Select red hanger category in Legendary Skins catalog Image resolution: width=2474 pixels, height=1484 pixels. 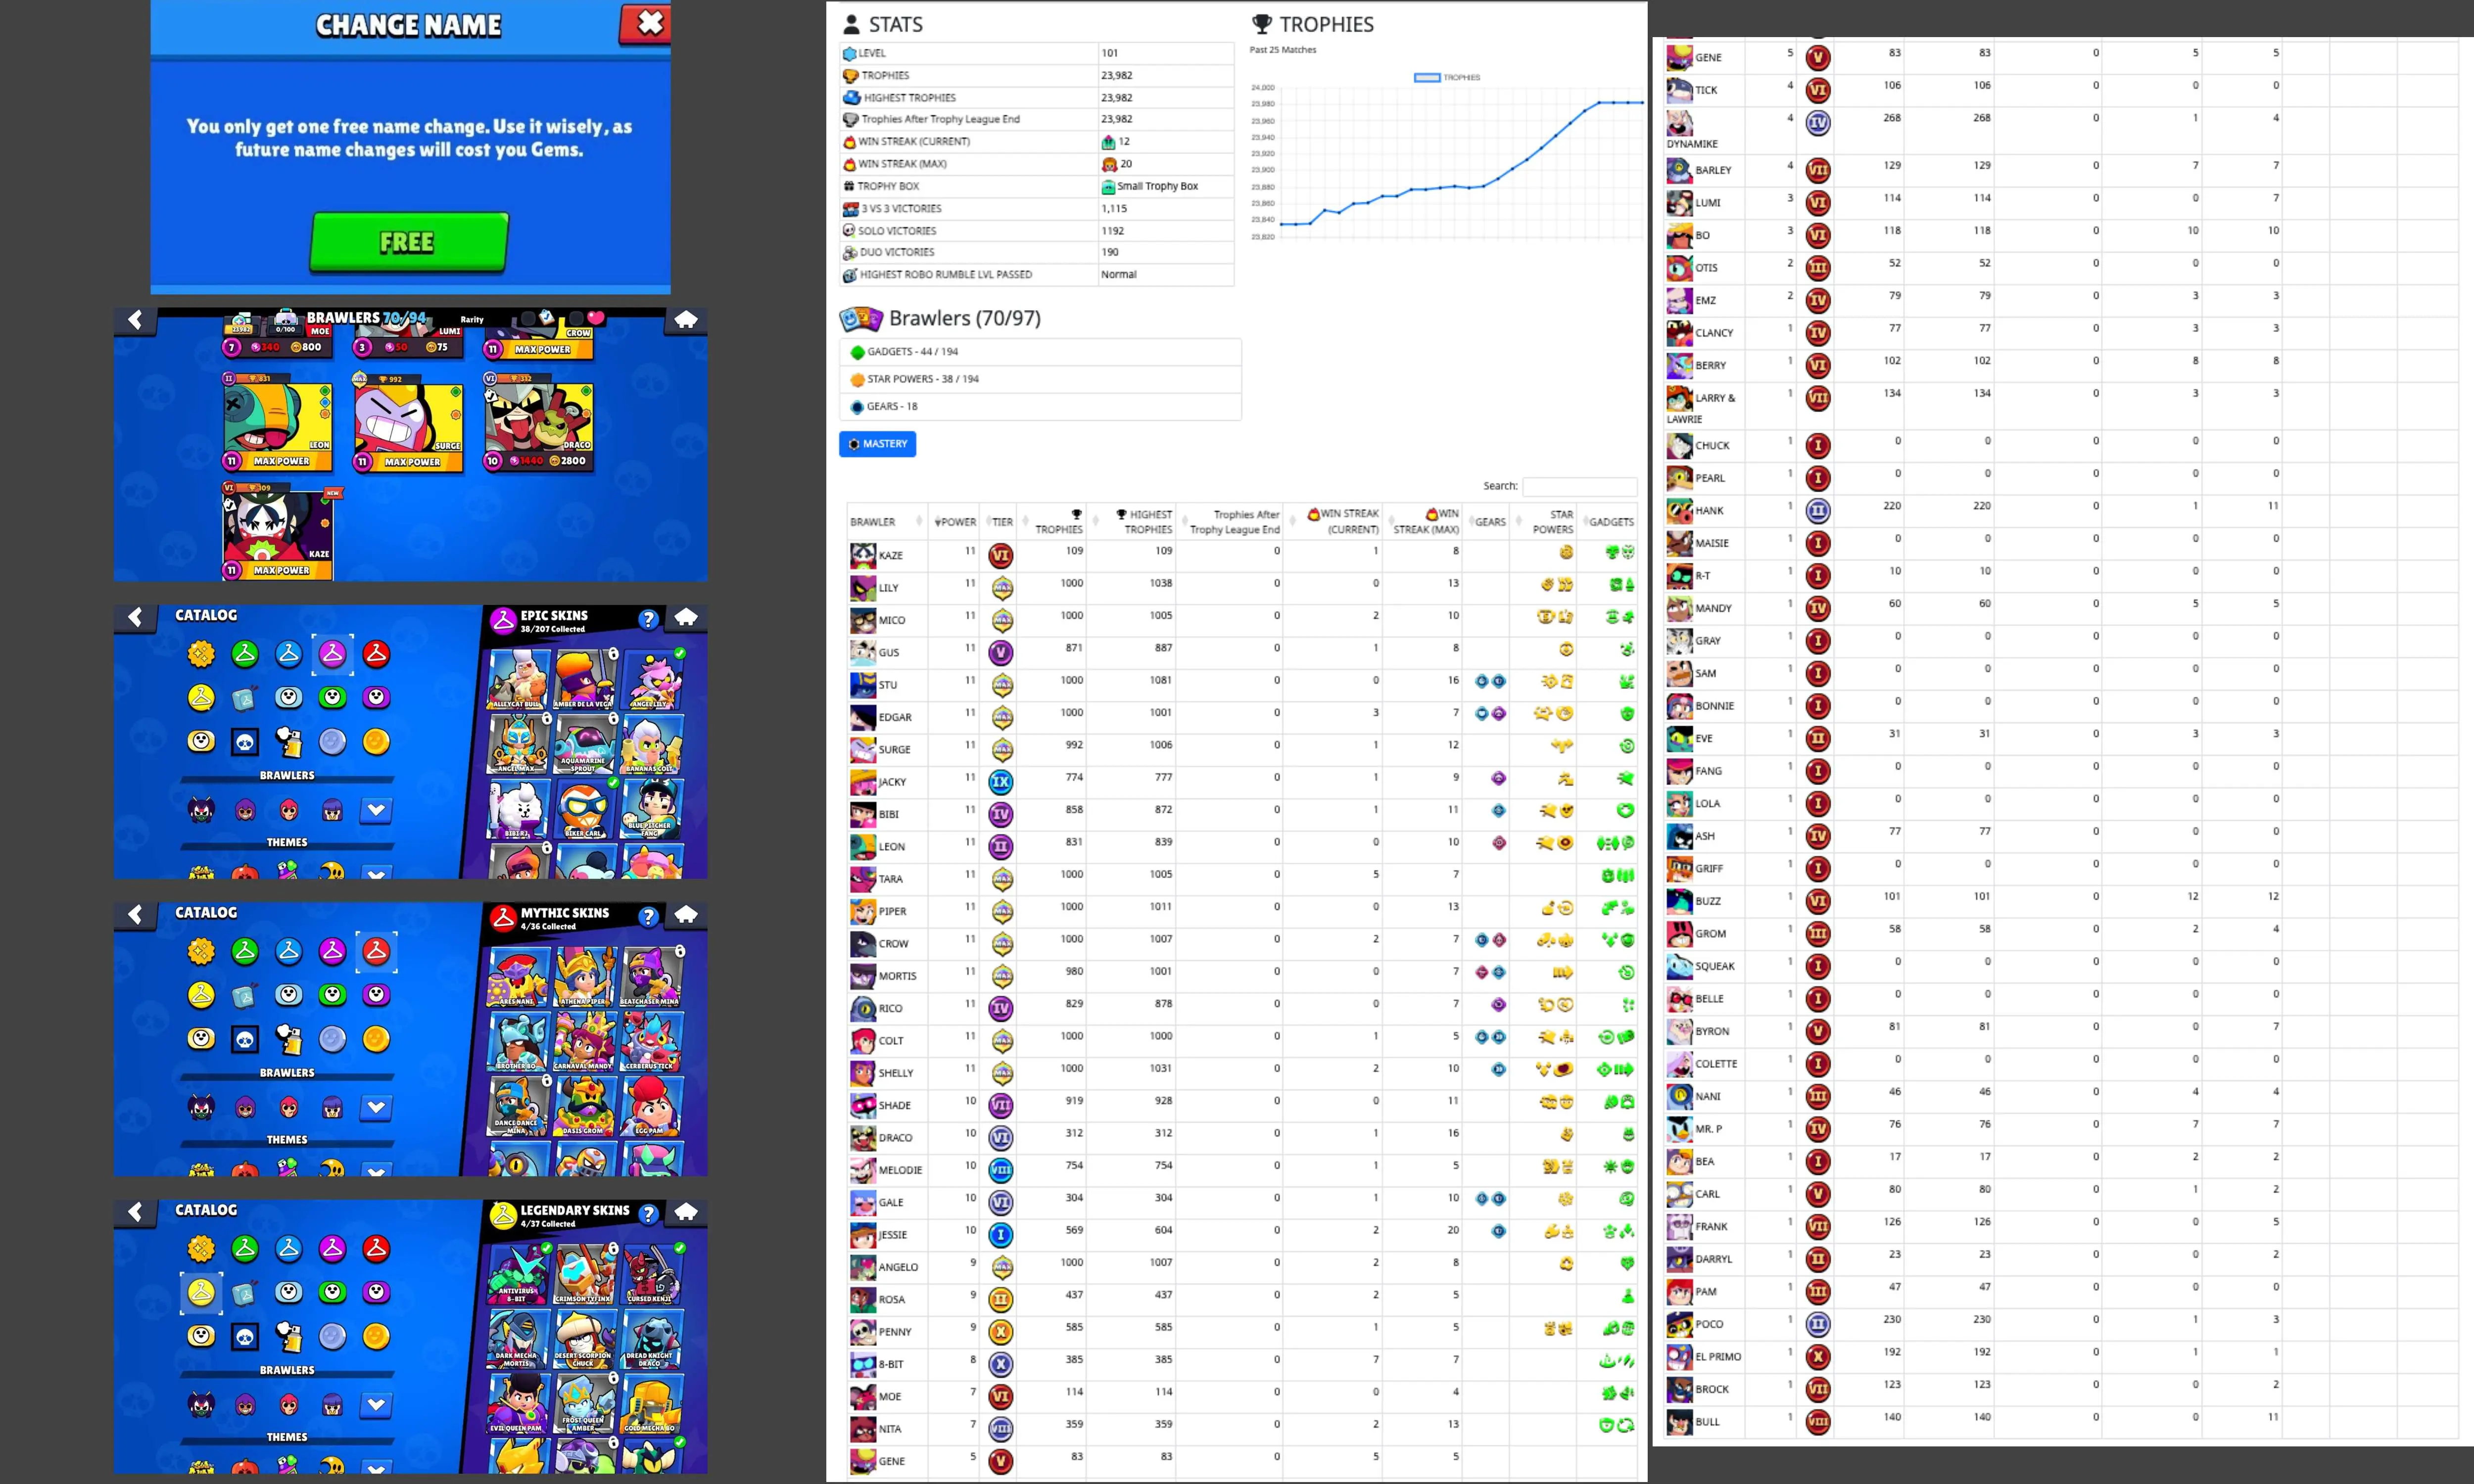point(376,1248)
